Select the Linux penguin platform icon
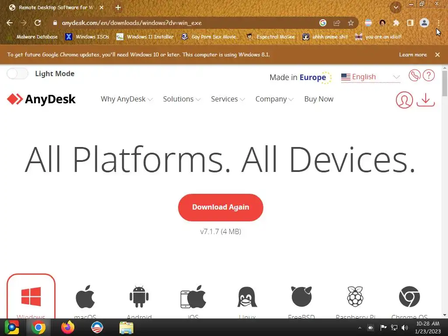This screenshot has height=336, width=448. point(247,297)
